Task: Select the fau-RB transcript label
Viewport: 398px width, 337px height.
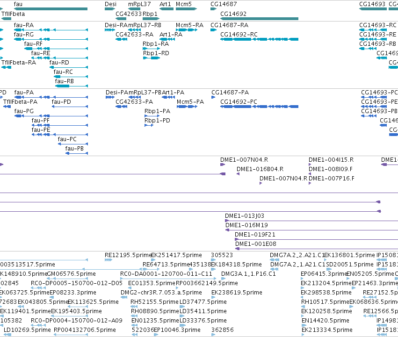Action: [x=65, y=81]
